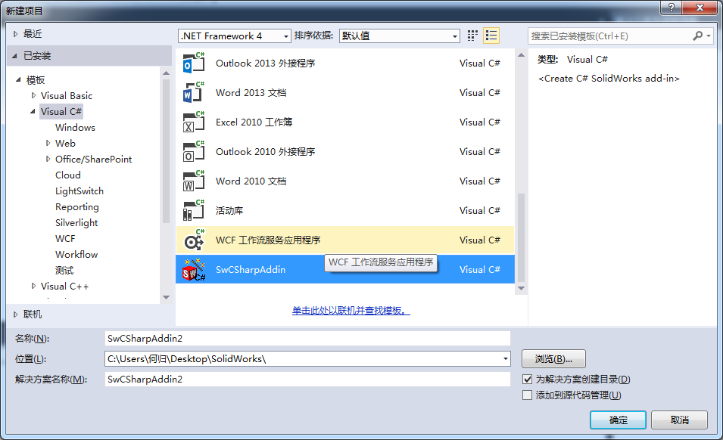The width and height of the screenshot is (723, 440).
Task: Select the Workflow template category
Action: click(x=76, y=255)
